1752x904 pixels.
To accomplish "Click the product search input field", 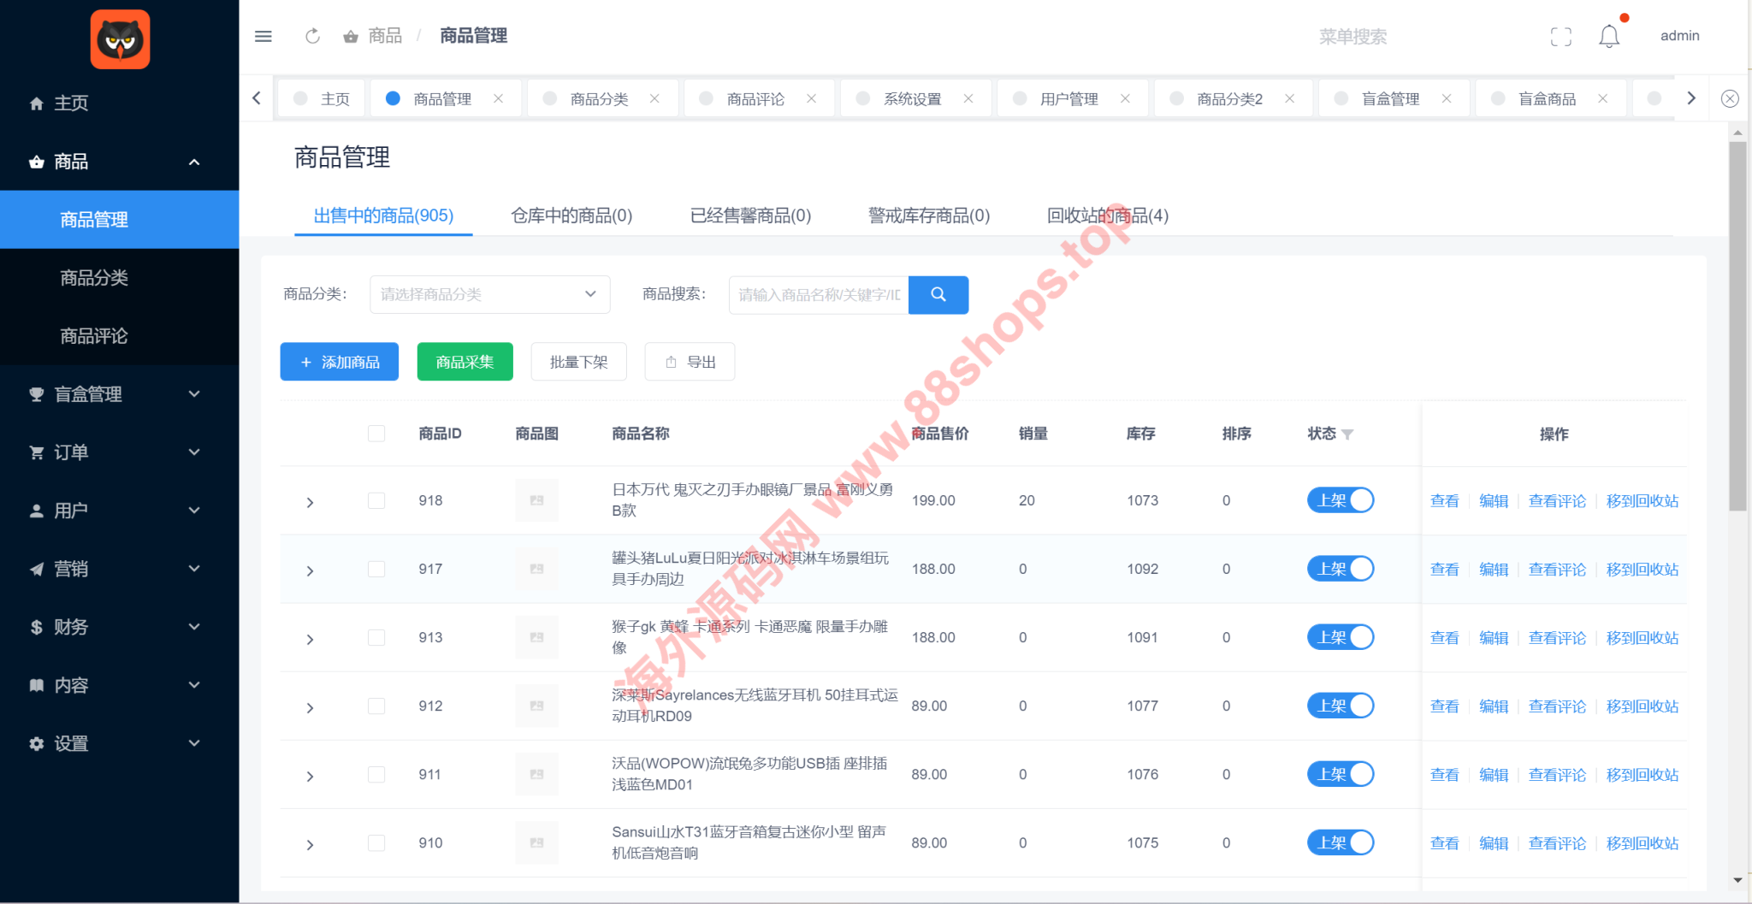I will 819,294.
